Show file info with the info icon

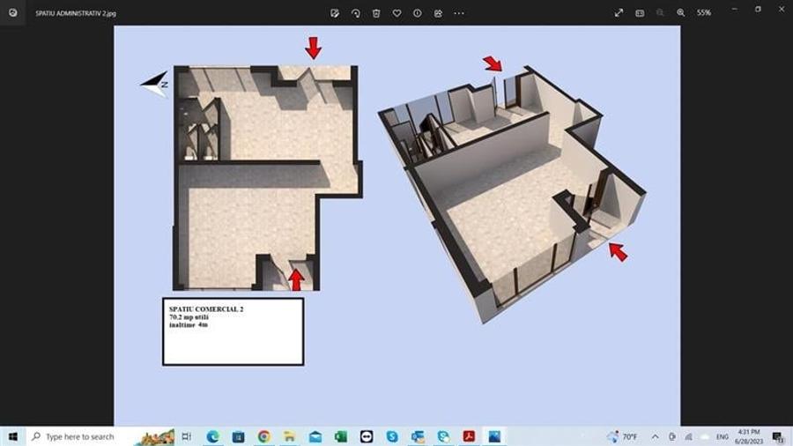pos(417,13)
